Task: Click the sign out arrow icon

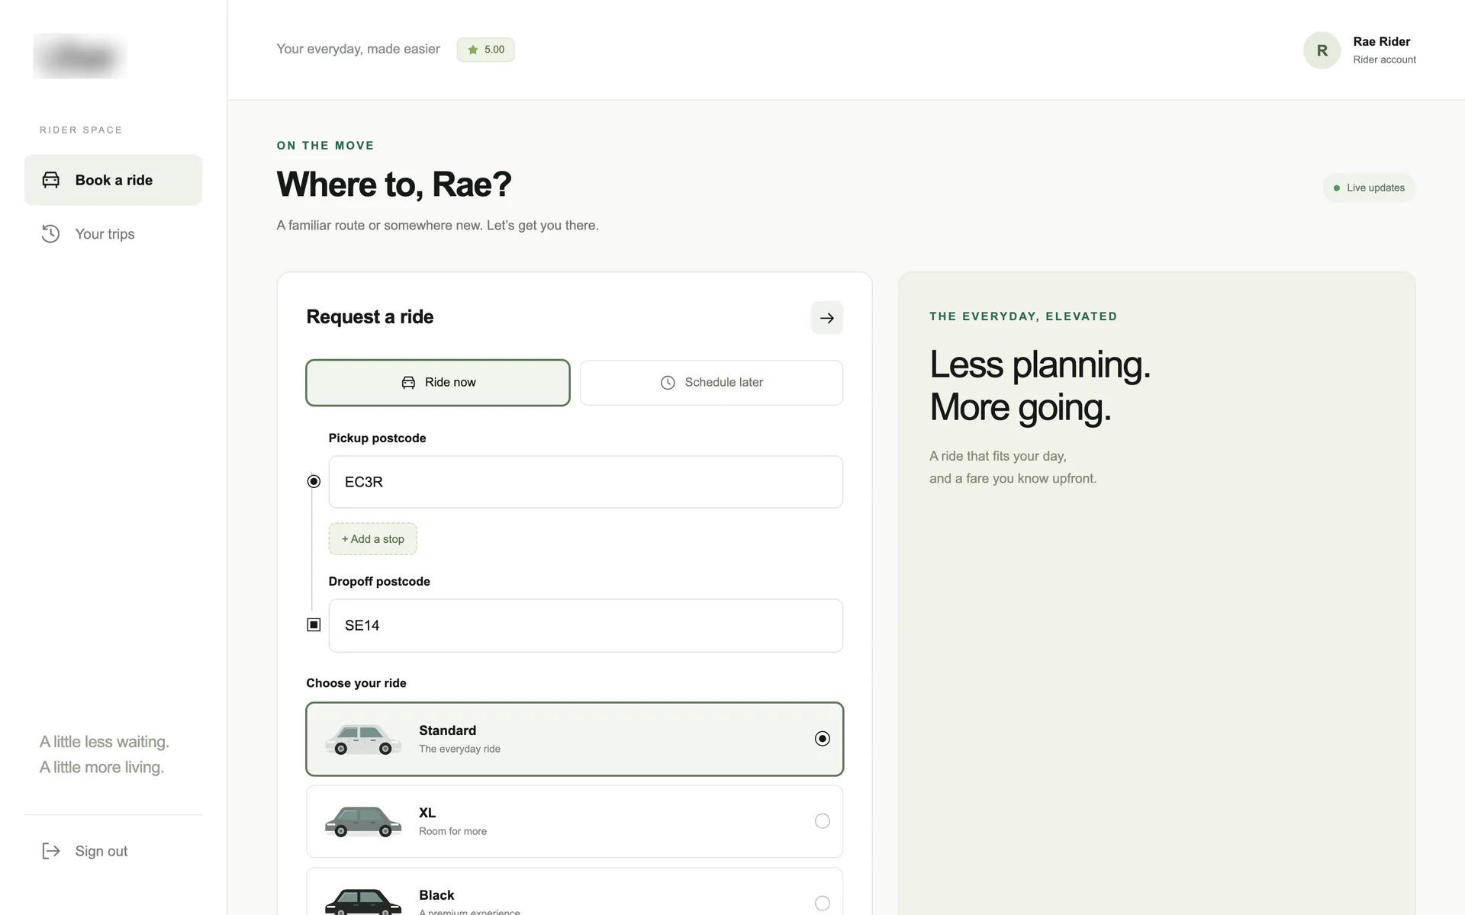Action: (50, 851)
